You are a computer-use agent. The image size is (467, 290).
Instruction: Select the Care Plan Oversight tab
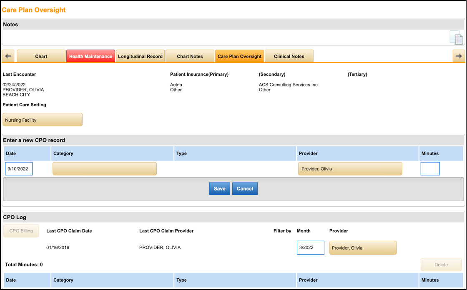pyautogui.click(x=239, y=56)
